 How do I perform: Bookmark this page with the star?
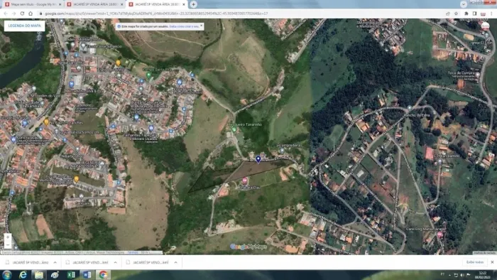456,14
